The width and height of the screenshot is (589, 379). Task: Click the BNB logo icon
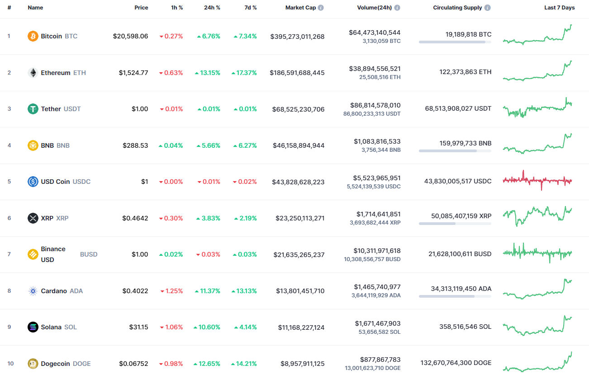click(x=32, y=145)
